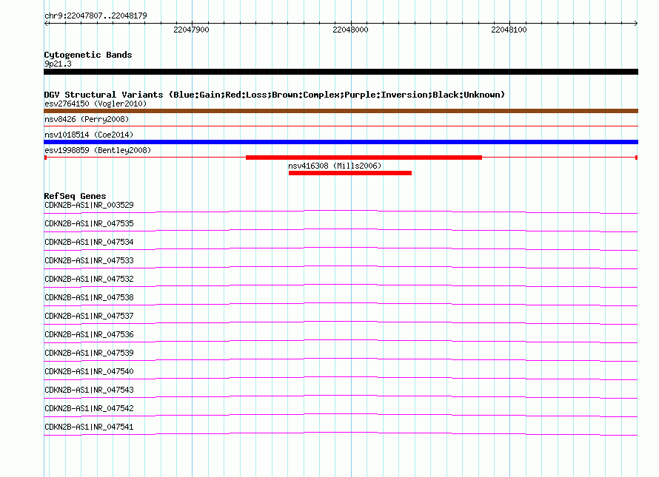Click the 9p21.3 band label
Viewport: 659px width, 477px height.
(58, 64)
